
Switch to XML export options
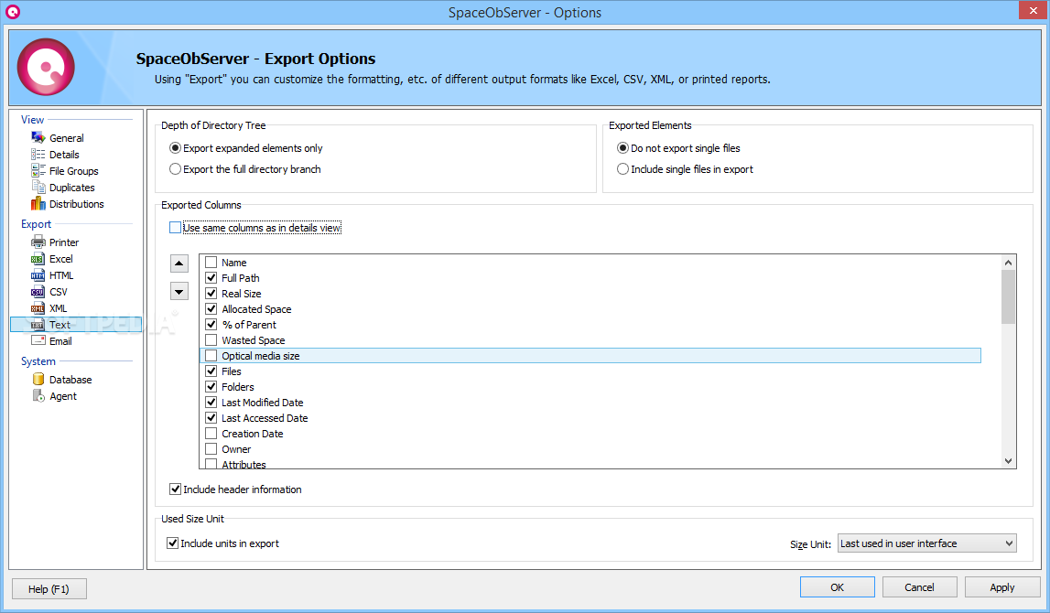[x=59, y=308]
